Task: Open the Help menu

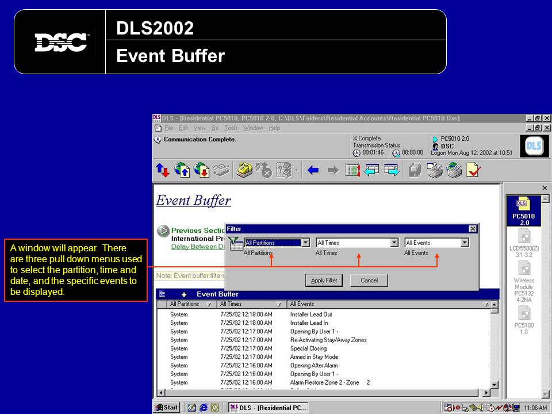Action: pyautogui.click(x=275, y=128)
